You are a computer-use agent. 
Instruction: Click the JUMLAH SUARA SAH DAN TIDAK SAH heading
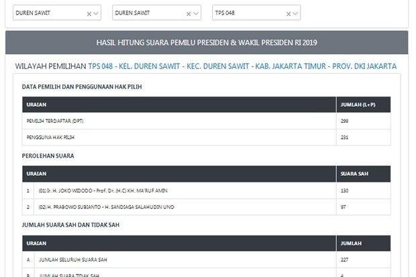(x=70, y=225)
